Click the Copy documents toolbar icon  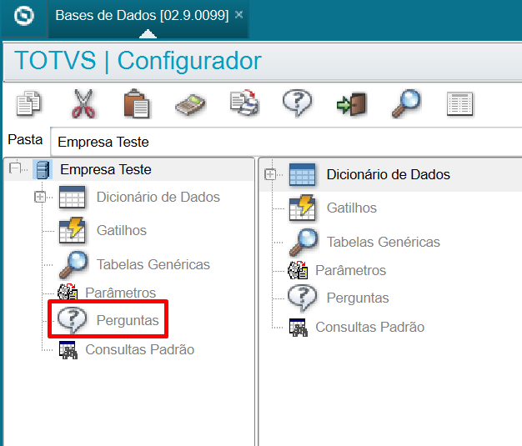pos(28,103)
